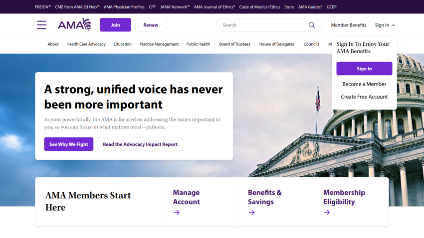Screen dimensions: 424x238
Task: Click the purple Join button
Action: (x=115, y=25)
